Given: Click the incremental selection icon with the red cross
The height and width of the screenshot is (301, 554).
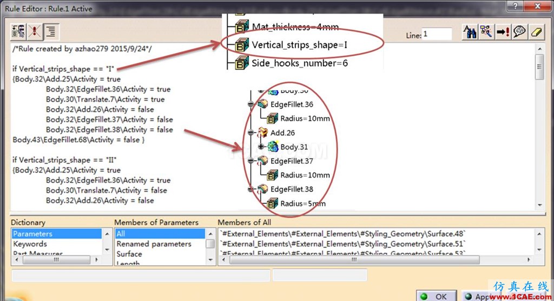Looking at the screenshot, I should tap(35, 31).
